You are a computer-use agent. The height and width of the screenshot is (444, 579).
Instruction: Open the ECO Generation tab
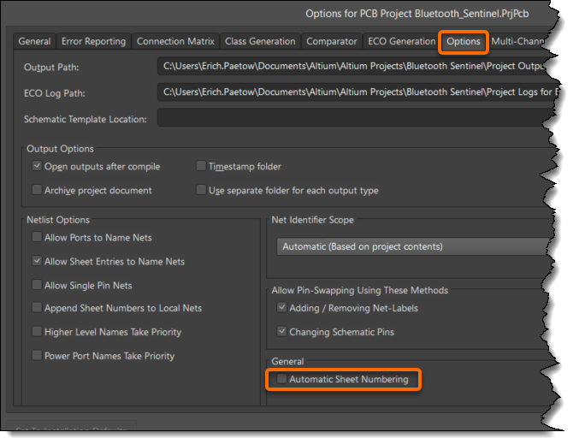(401, 41)
